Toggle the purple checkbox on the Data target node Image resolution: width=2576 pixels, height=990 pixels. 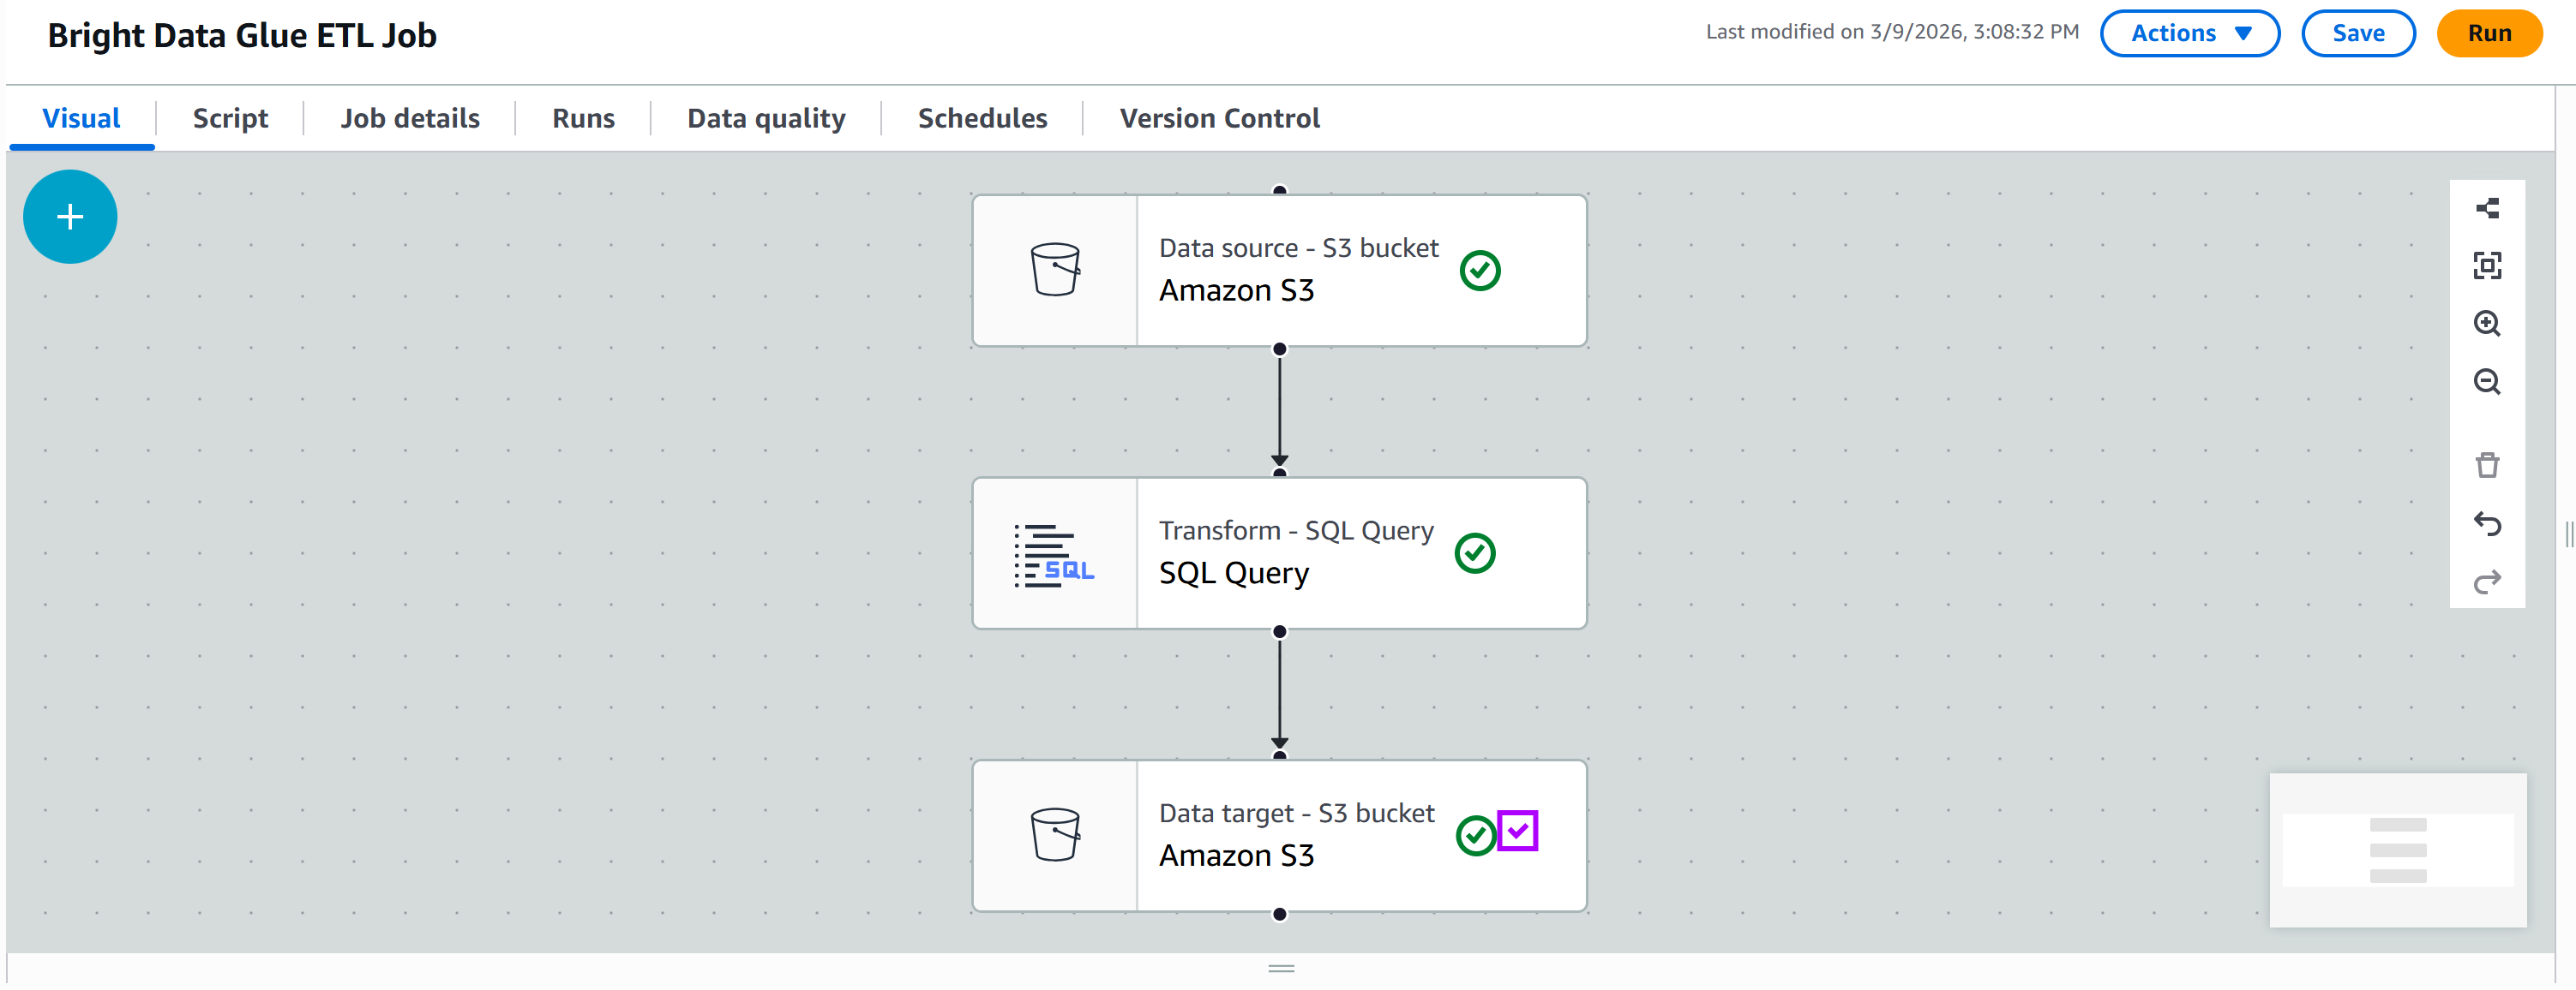pos(1518,830)
